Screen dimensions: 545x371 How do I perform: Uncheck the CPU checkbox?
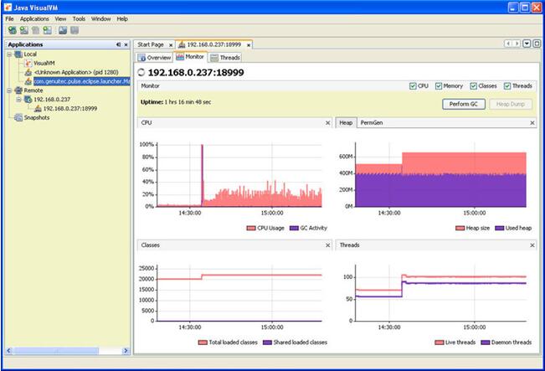click(x=413, y=85)
